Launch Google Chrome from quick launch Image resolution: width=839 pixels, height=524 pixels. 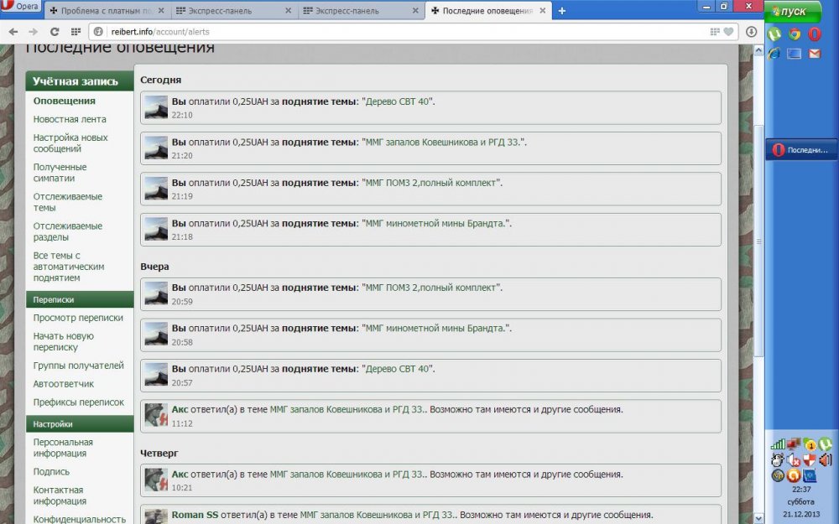795,34
